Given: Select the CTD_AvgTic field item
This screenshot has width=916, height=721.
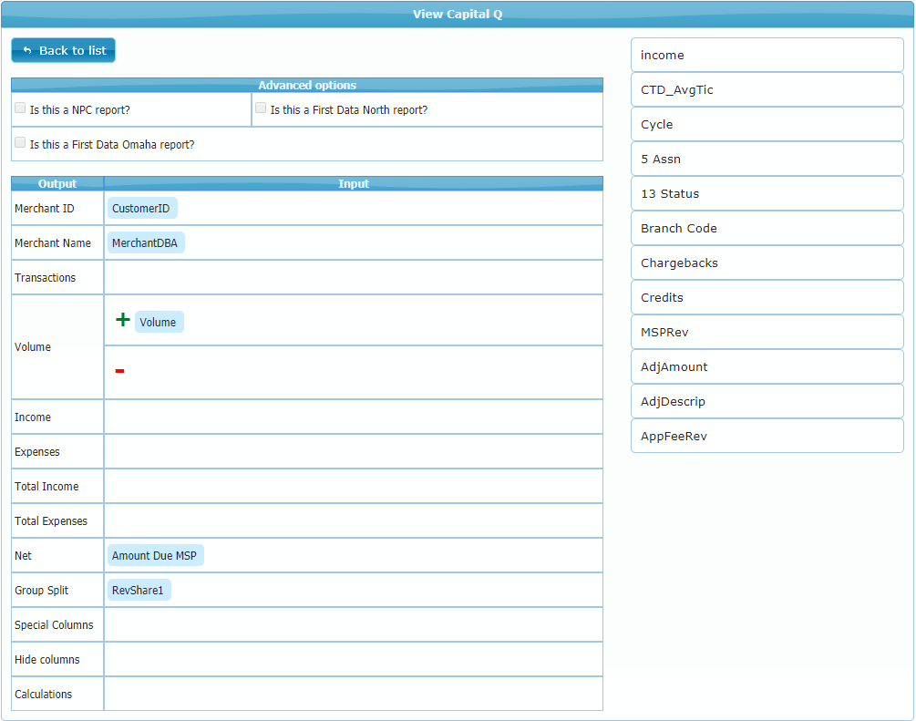Looking at the screenshot, I should pyautogui.click(x=767, y=90).
